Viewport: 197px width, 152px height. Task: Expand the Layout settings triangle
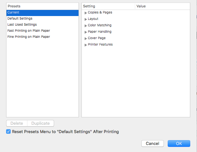(x=86, y=19)
